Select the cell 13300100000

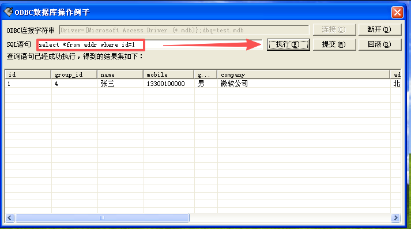pyautogui.click(x=165, y=84)
